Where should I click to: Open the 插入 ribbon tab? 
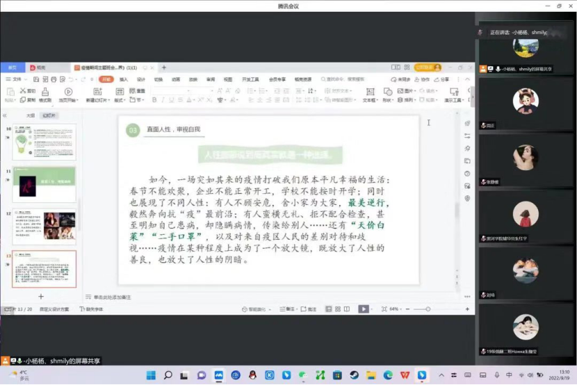[124, 79]
